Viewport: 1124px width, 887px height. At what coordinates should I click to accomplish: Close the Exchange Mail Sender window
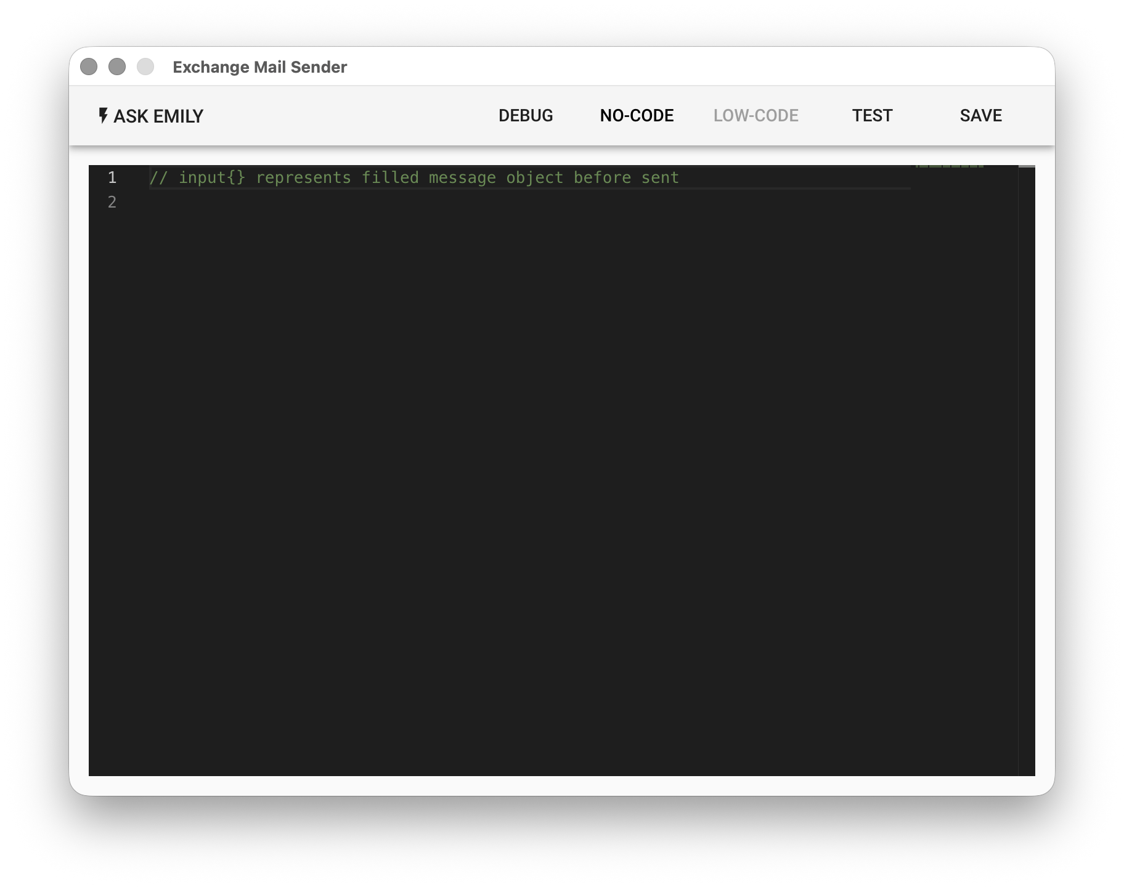tap(89, 67)
